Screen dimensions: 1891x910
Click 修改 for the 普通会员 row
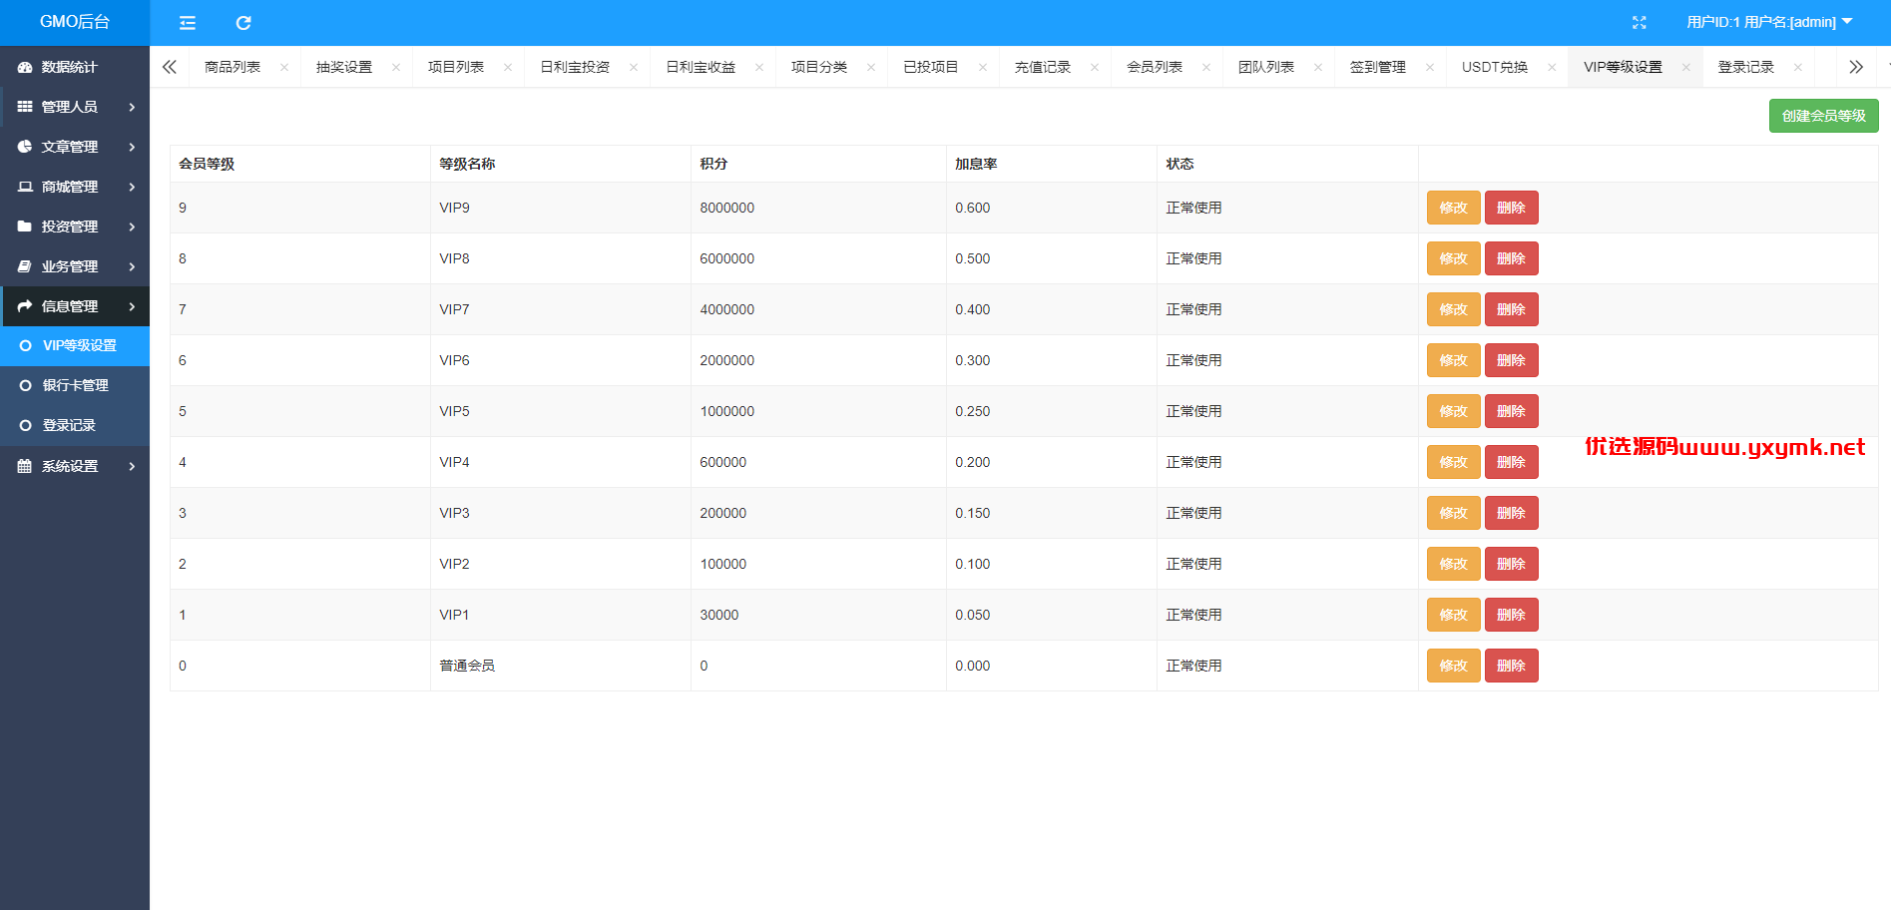[x=1453, y=666]
